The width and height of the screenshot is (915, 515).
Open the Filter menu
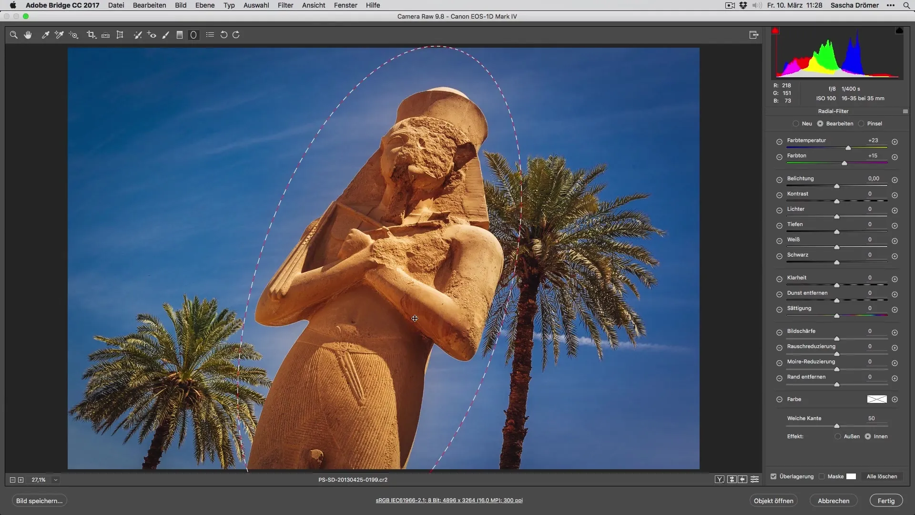(x=285, y=5)
